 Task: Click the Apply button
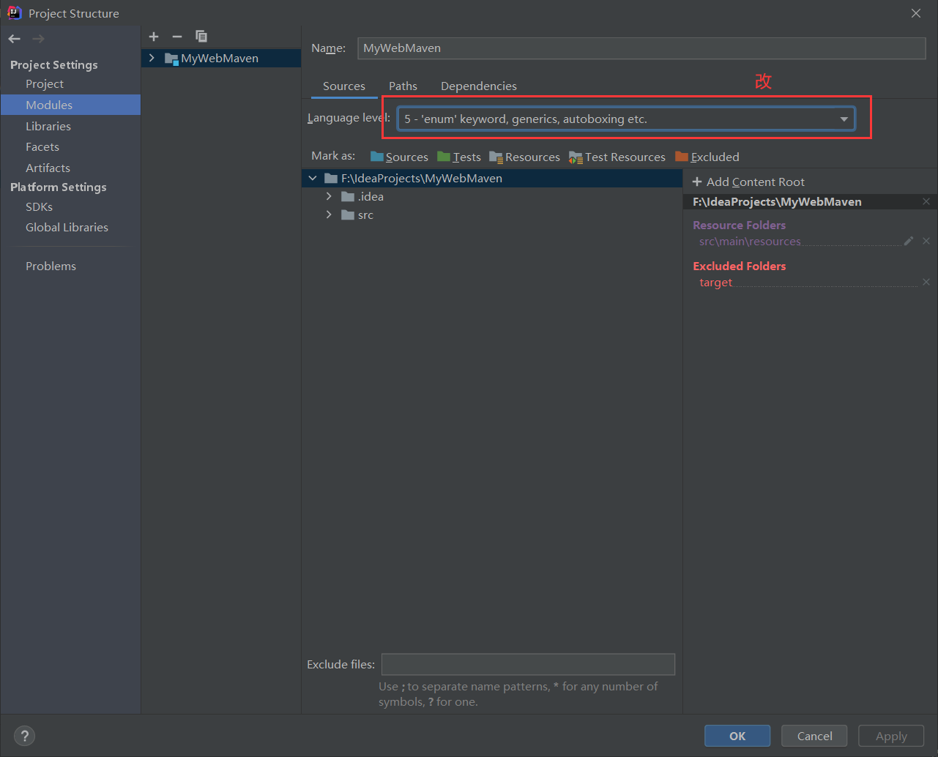891,736
